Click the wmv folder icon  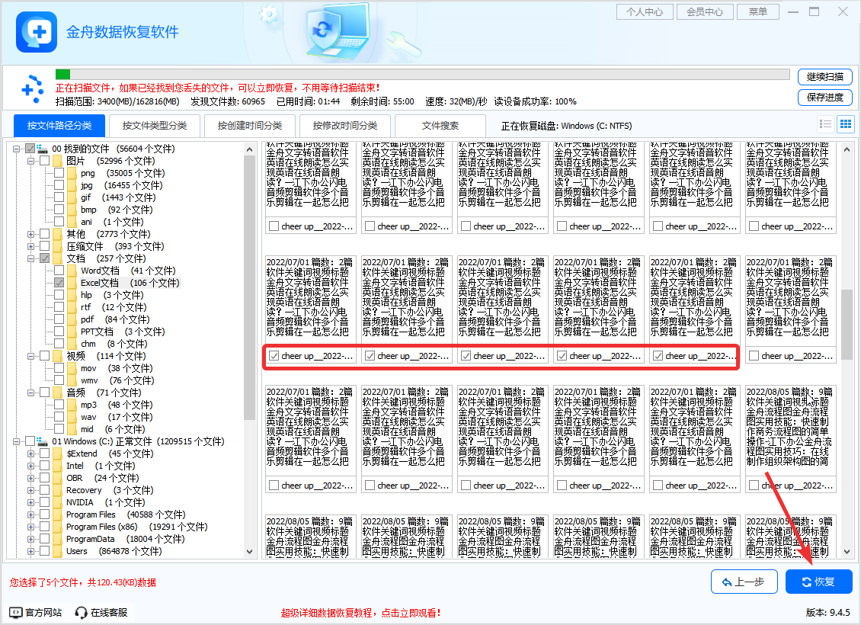[72, 380]
